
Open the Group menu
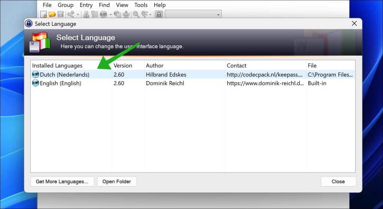pos(65,5)
